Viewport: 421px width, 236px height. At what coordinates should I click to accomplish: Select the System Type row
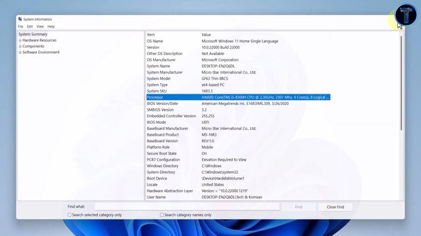238,85
